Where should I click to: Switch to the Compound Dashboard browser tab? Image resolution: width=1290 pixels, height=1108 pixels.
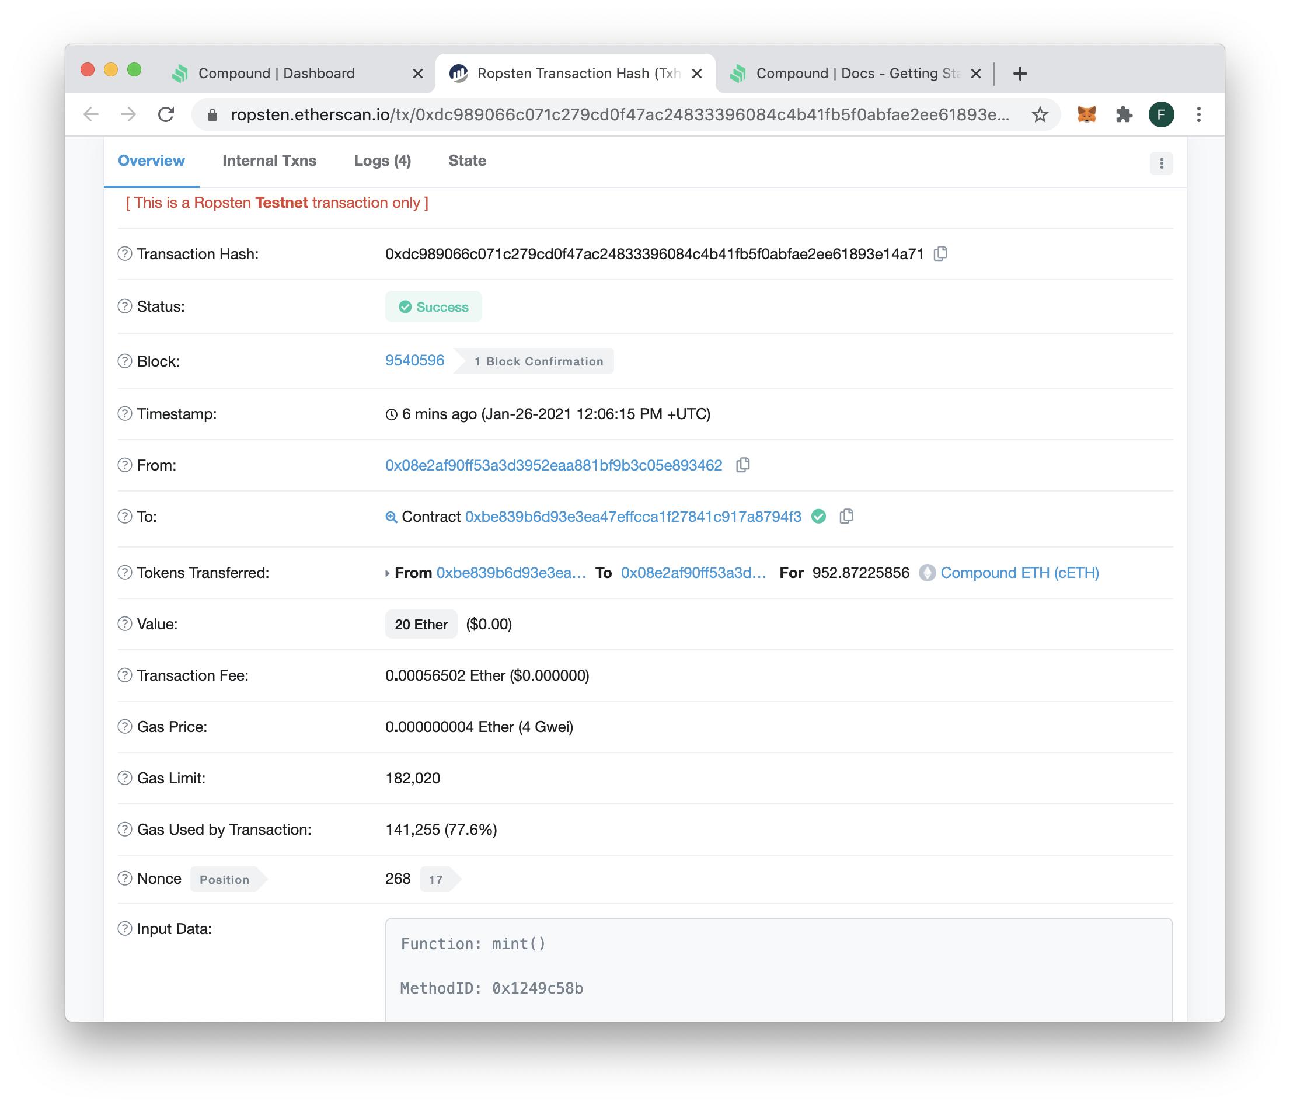point(277,74)
